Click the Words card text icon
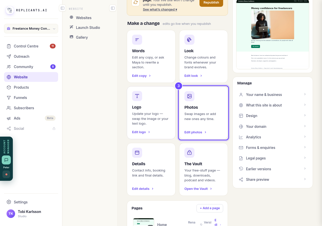322x226 pixels. 137,40
